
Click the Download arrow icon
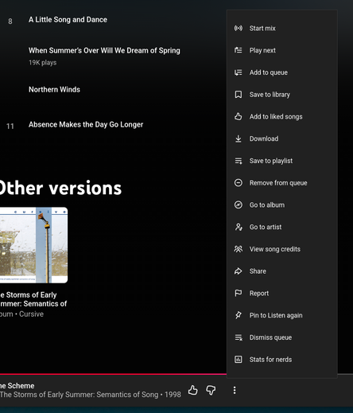click(239, 138)
